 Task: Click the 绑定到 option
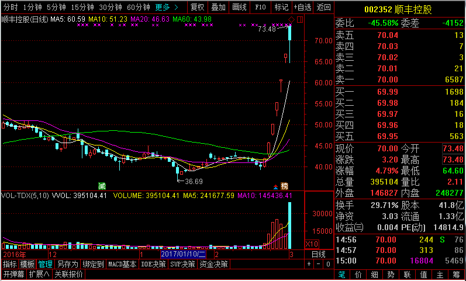[94, 264]
